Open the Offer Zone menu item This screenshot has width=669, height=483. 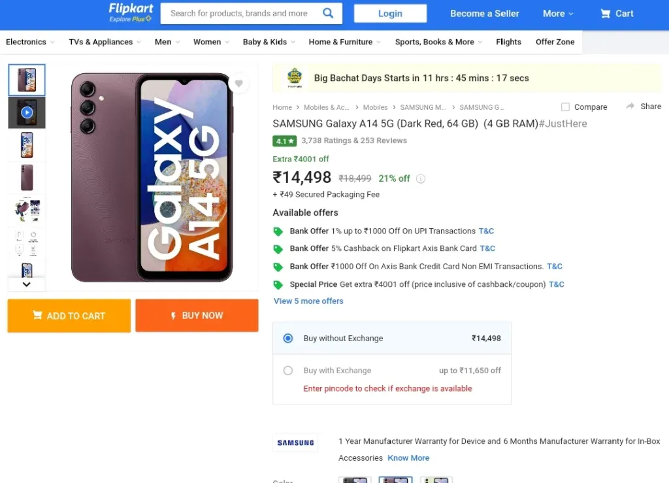tap(555, 42)
